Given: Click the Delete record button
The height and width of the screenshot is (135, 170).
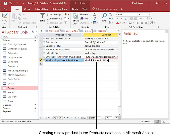Looking at the screenshot, I should 85,23.
